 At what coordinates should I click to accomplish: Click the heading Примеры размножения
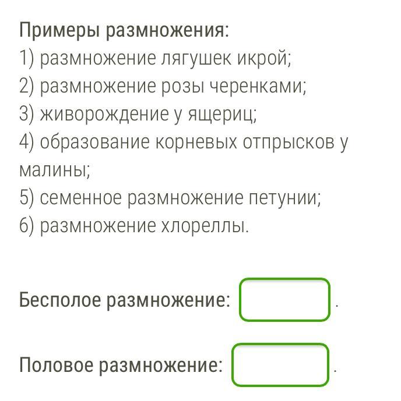124,30
